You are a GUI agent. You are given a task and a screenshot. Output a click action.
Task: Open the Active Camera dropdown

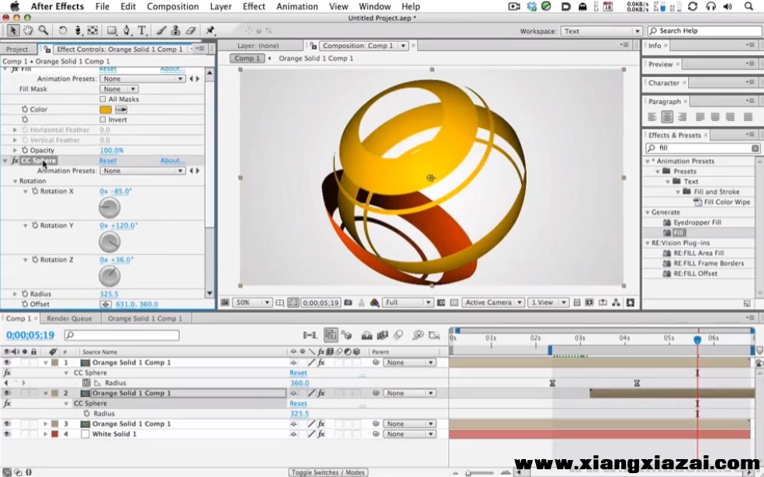tap(493, 302)
